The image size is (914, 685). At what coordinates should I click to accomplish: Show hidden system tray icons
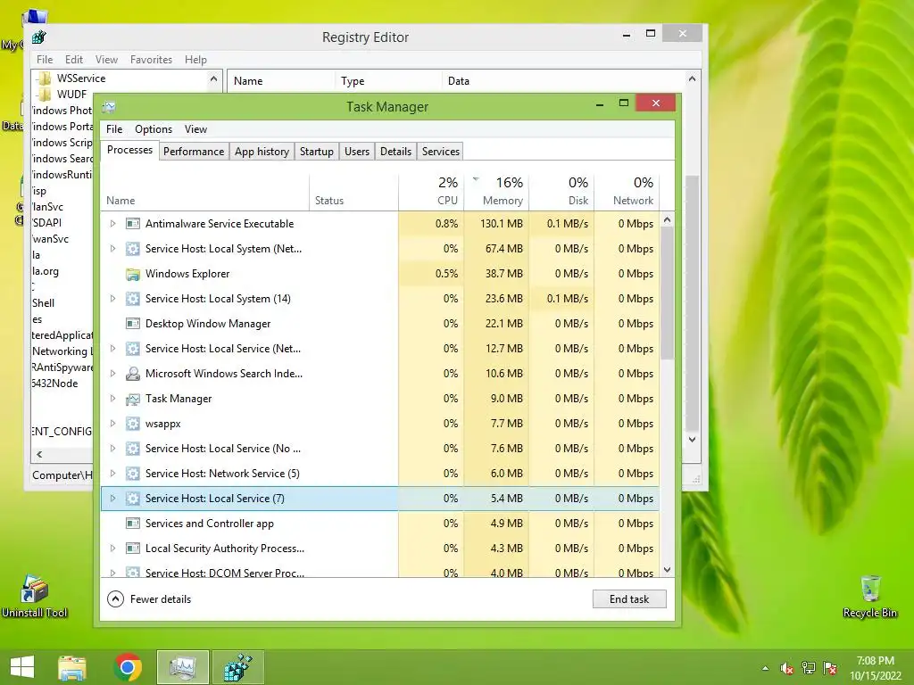point(765,669)
